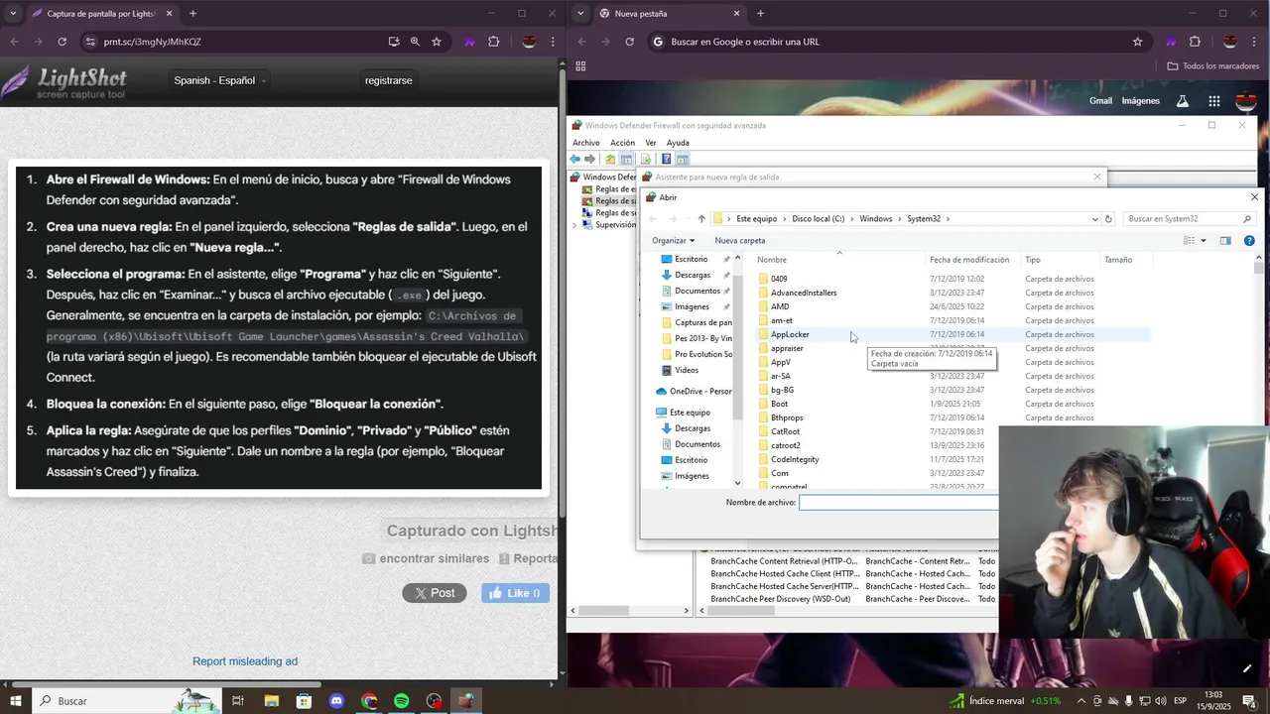Open Google apps grid on new tab

(x=1213, y=101)
